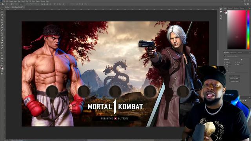Switch to the Adjustments tab
Image resolution: width=251 pixels, height=141 pixels.
pyautogui.click(x=233, y=53)
